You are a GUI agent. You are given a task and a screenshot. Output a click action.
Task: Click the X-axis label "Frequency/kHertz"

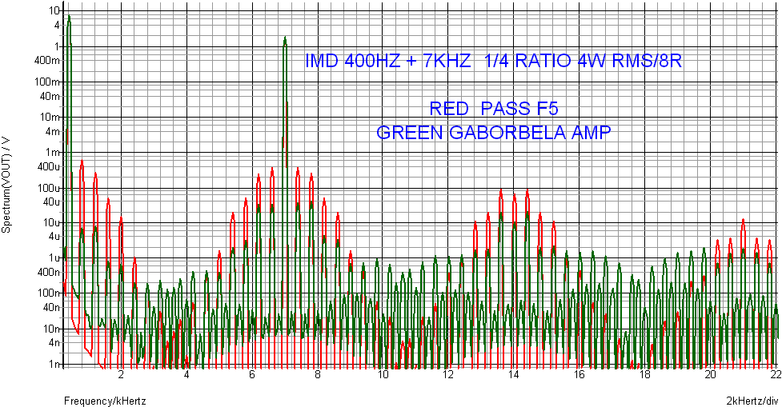pyautogui.click(x=105, y=401)
